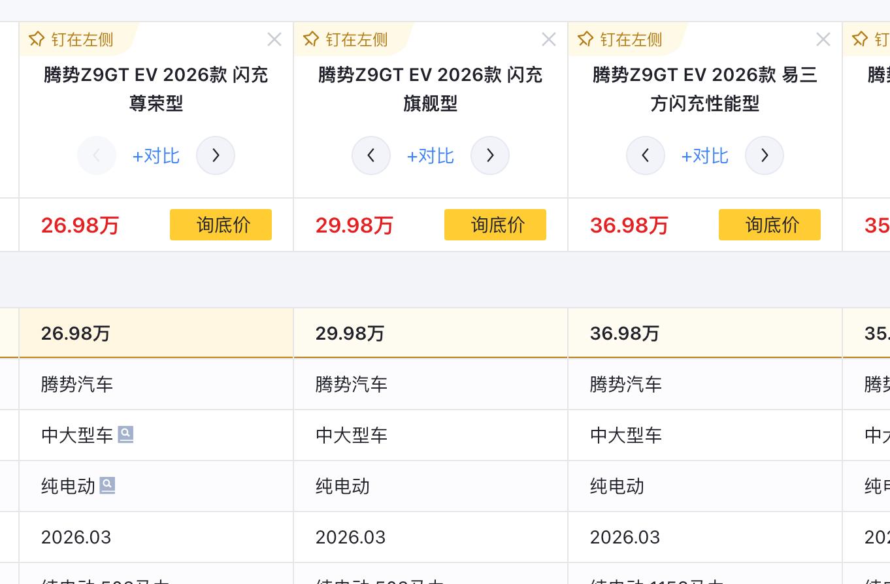The image size is (890, 584).
Task: Ask lowest price for 29.98万 model
Action: pyautogui.click(x=495, y=225)
